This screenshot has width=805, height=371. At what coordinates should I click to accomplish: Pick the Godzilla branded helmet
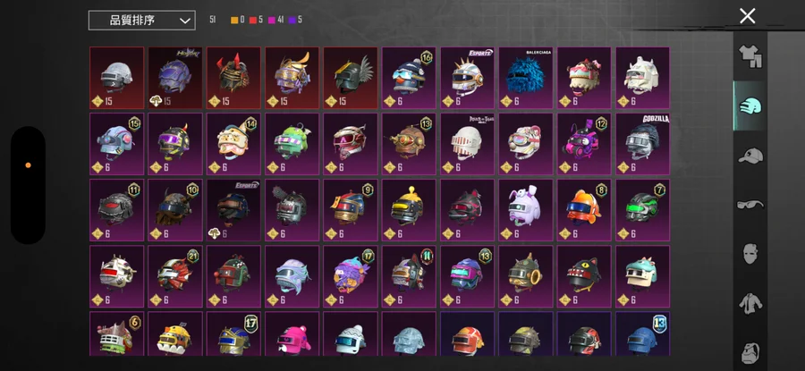(x=643, y=144)
